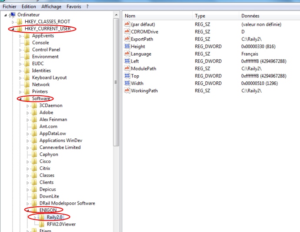Select the Raily2.0 registry key
The image size is (300, 232).
pyautogui.click(x=55, y=217)
